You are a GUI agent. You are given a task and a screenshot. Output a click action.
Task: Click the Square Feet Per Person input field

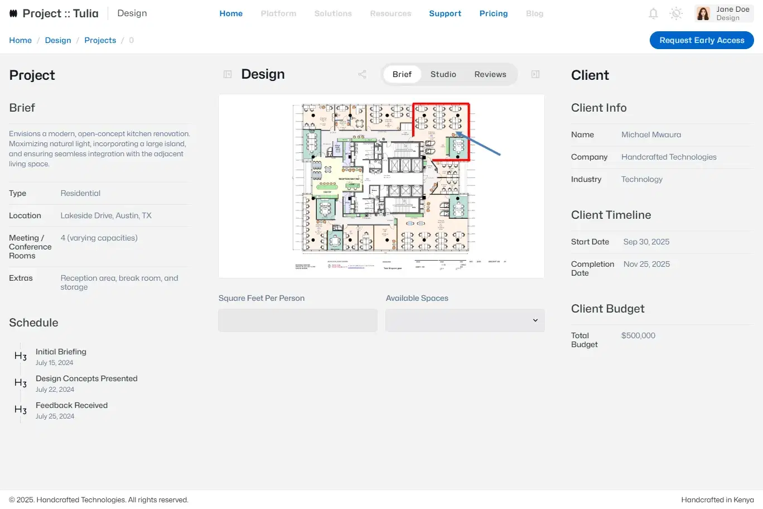point(297,320)
